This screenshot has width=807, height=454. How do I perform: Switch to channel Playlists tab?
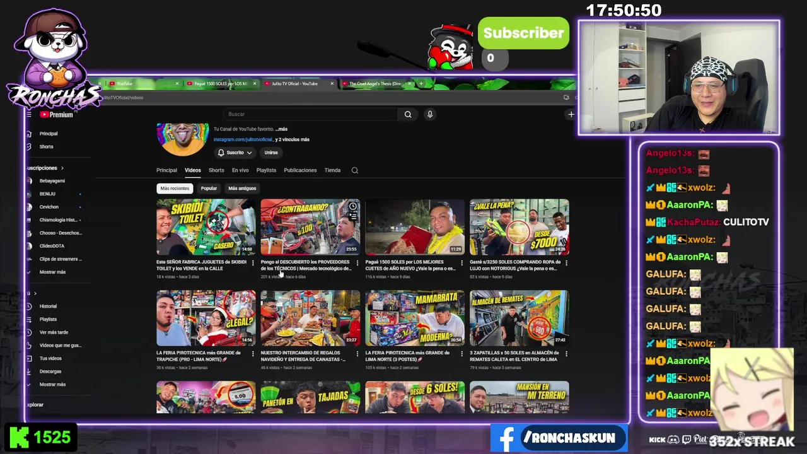(266, 170)
